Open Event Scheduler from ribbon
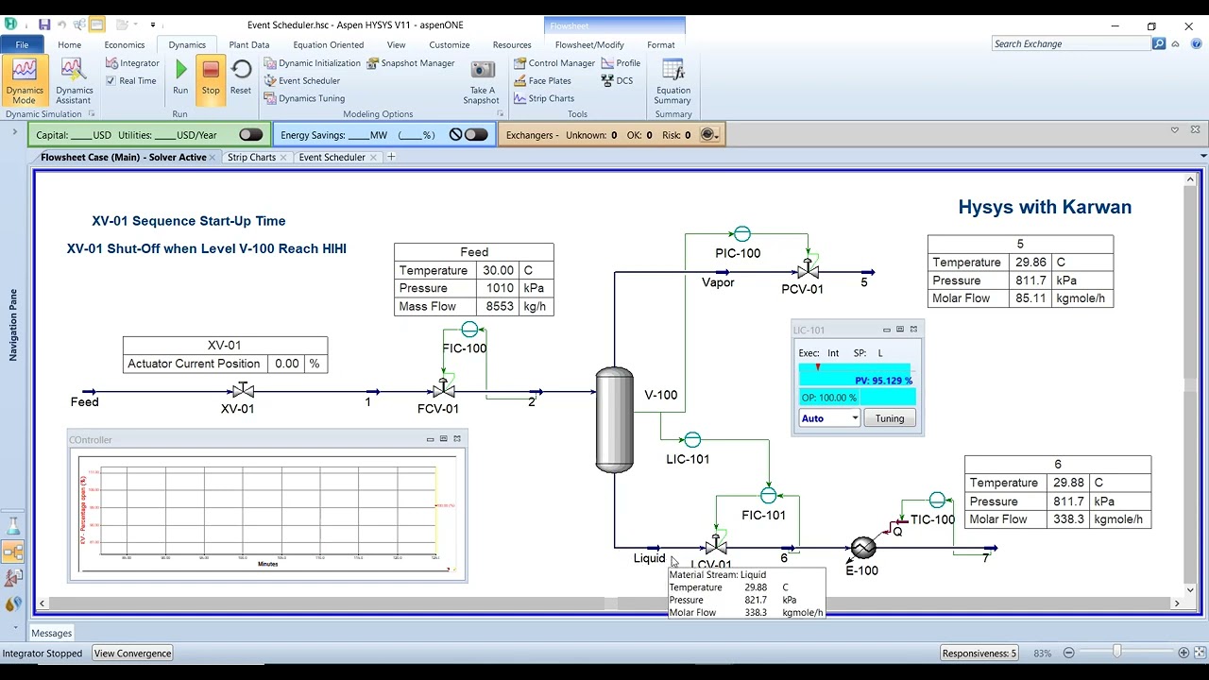Screen dimensions: 1209x680 click(x=302, y=81)
